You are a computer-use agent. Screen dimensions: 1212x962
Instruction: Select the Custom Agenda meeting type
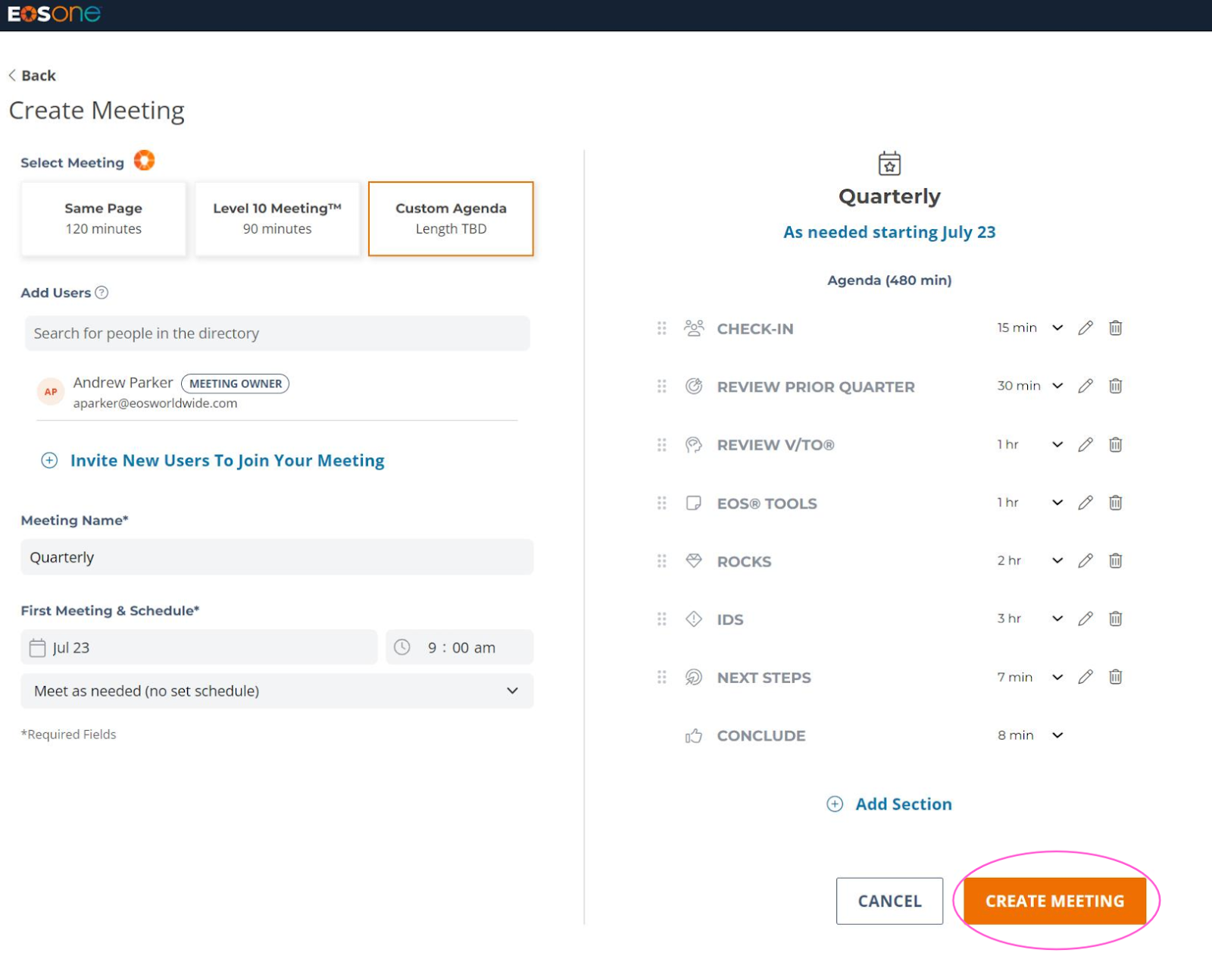(451, 218)
